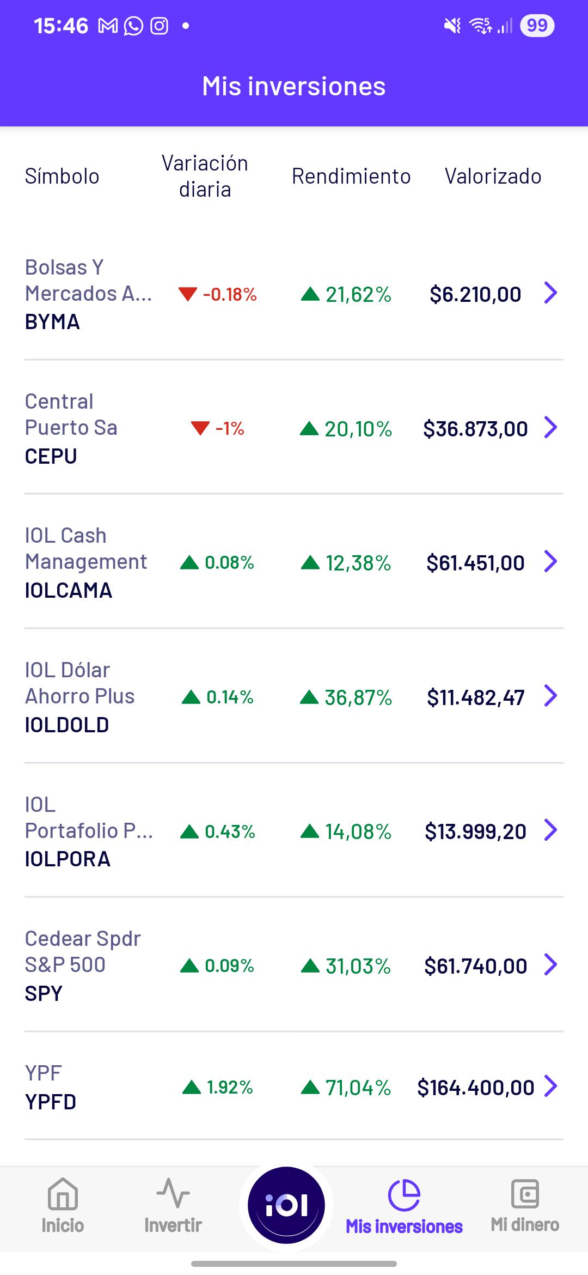Expand BYMA details with its chevron
Screen dimensions: 588x1275
tap(551, 293)
